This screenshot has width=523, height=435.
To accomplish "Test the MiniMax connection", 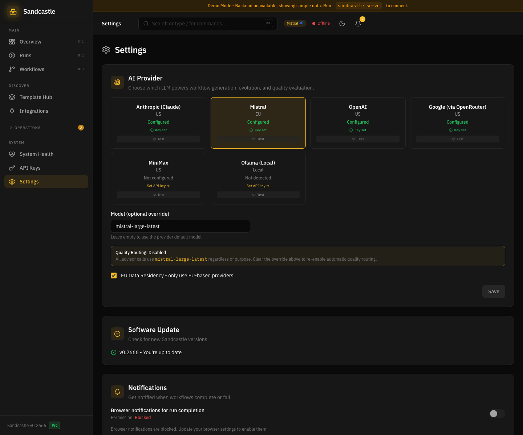I will [x=158, y=195].
